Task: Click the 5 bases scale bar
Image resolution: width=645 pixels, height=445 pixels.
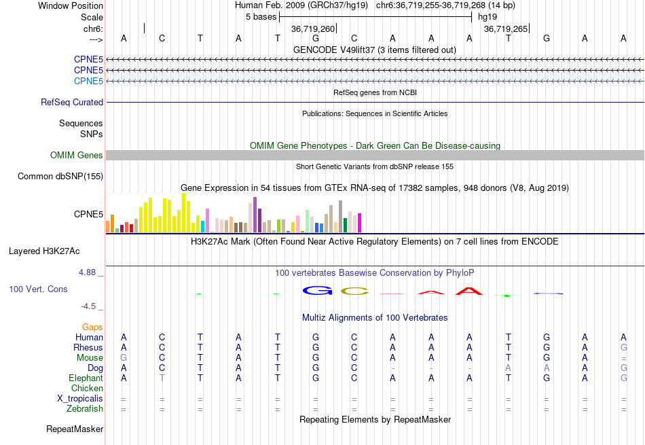Action: [375, 17]
